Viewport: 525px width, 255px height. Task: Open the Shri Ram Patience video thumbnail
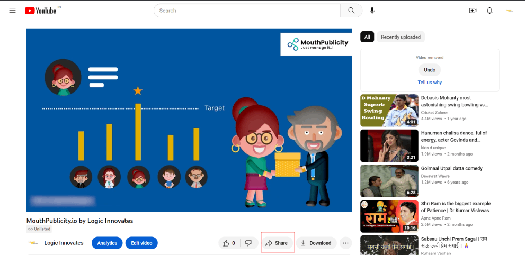click(389, 216)
